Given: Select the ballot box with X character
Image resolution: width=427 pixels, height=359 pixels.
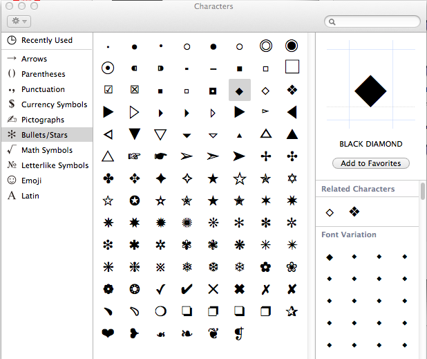Looking at the screenshot, I should 135,89.
